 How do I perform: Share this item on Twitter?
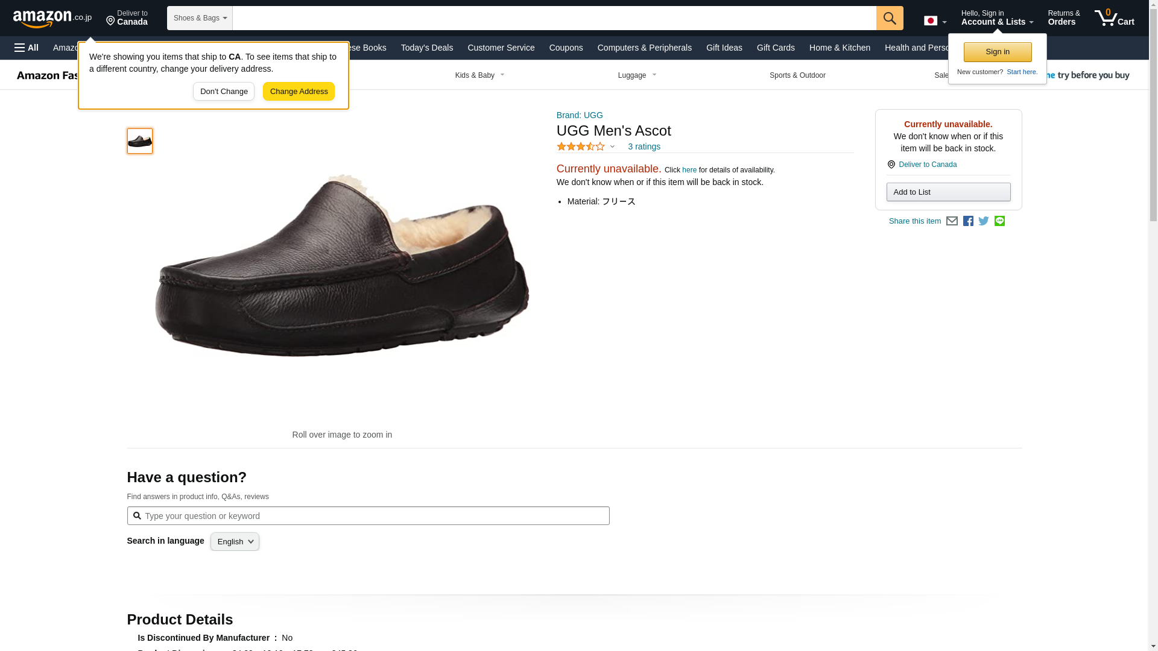pos(984,221)
